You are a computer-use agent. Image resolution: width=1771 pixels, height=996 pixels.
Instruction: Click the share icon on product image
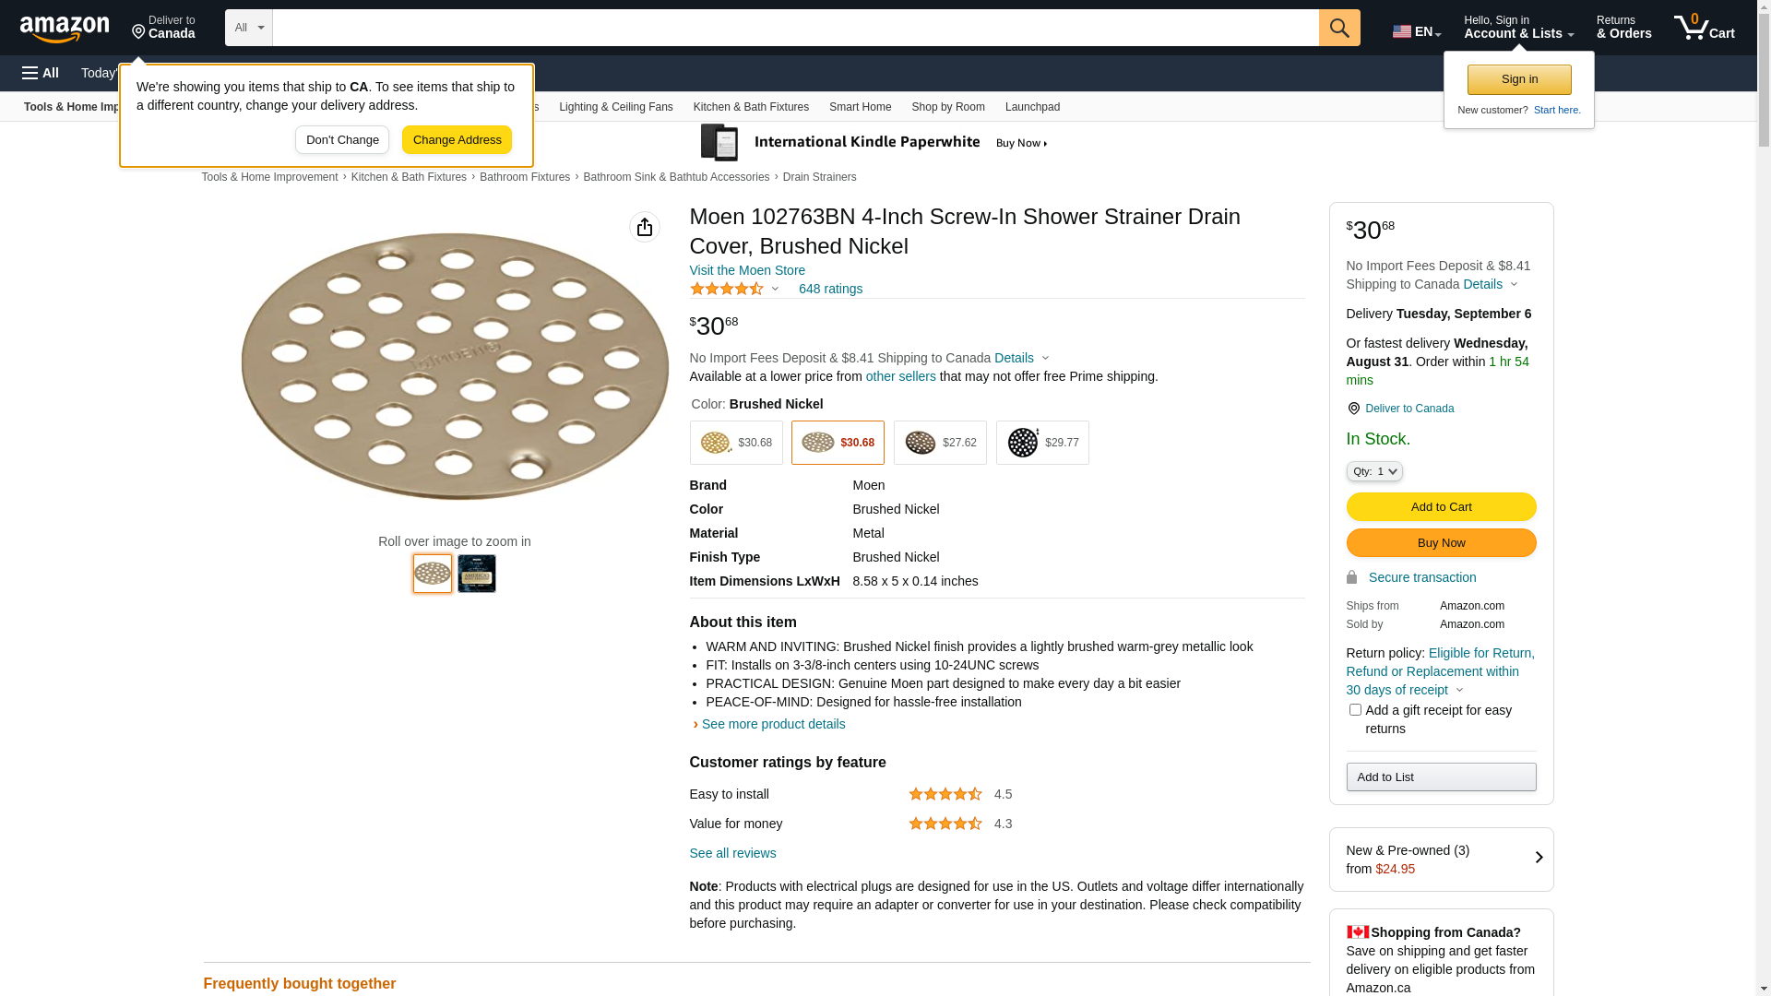tap(645, 227)
